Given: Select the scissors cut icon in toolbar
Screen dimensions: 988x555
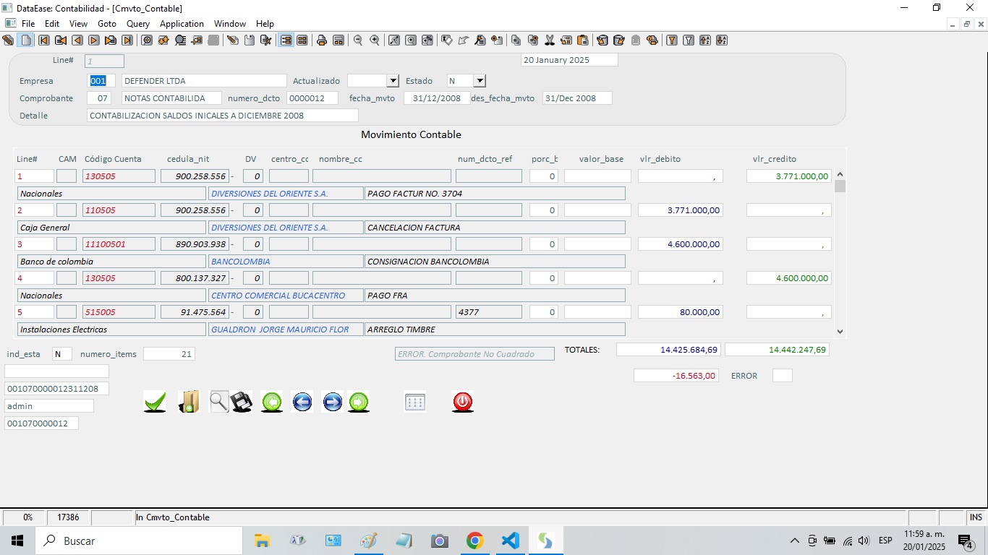Looking at the screenshot, I should coord(550,40).
